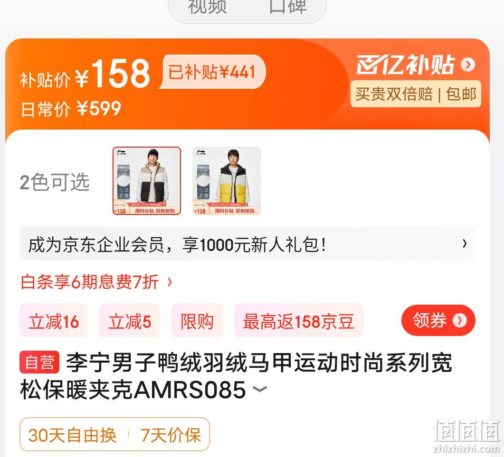Tap the arrow icon inside 领券 button
This screenshot has width=504, height=457.
pyautogui.click(x=460, y=320)
